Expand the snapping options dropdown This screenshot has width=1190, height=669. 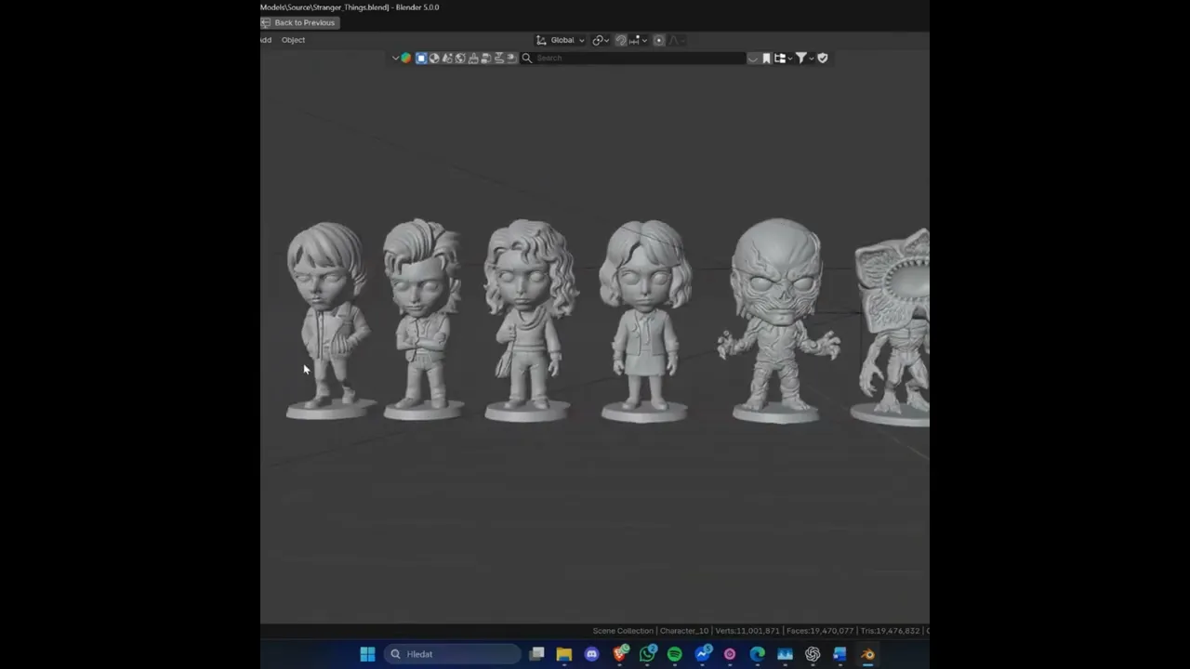click(x=639, y=40)
